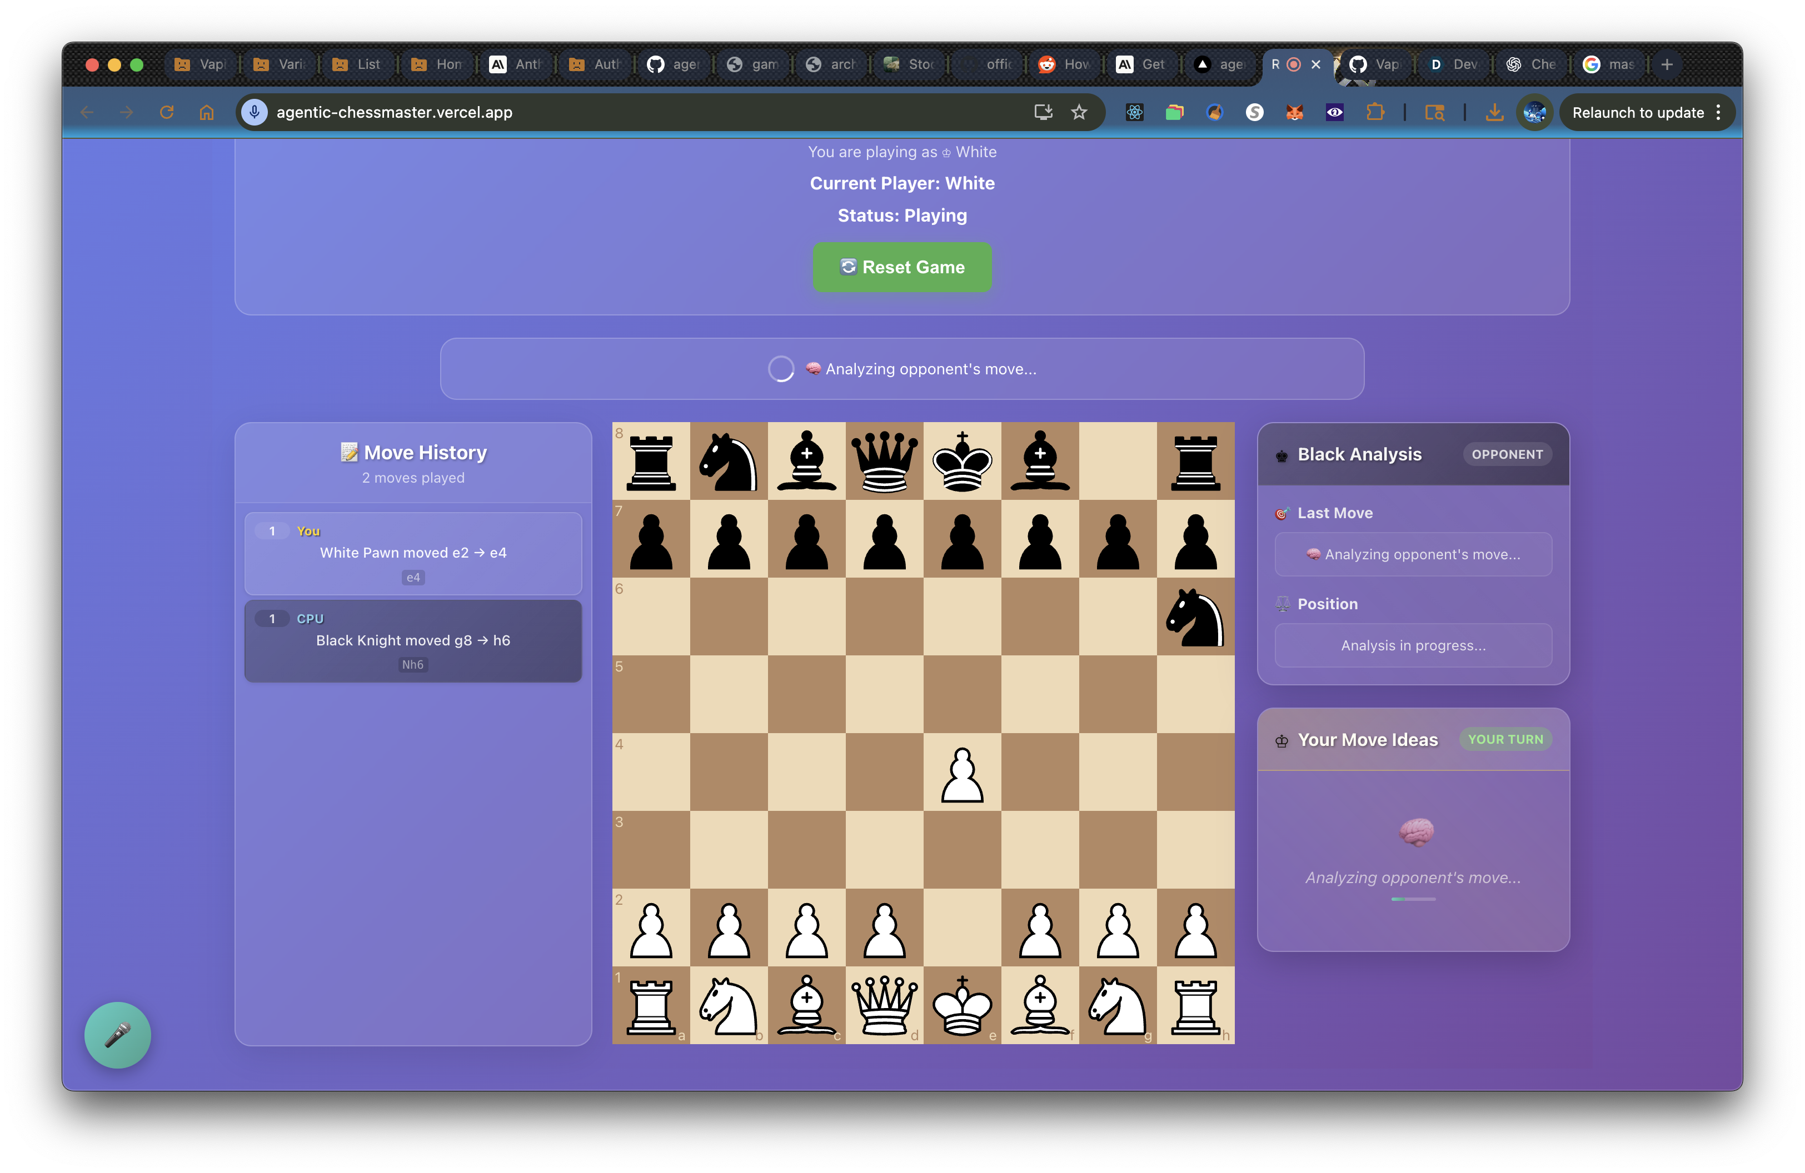Screen dimensions: 1805x1173
Task: Bookmark page with the star icon
Action: 1079,112
